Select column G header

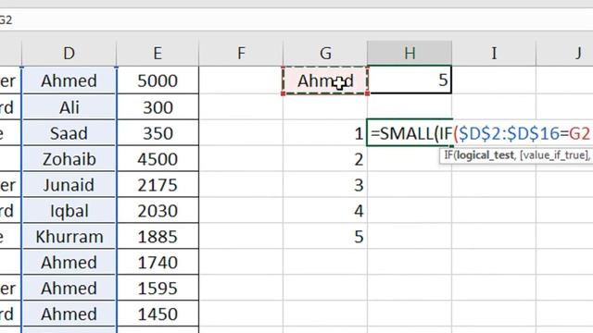click(325, 54)
